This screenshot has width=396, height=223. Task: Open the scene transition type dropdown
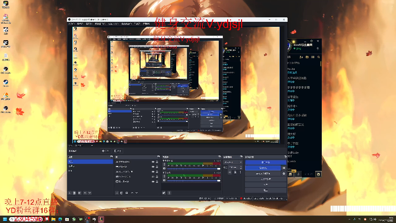pyautogui.click(x=233, y=163)
